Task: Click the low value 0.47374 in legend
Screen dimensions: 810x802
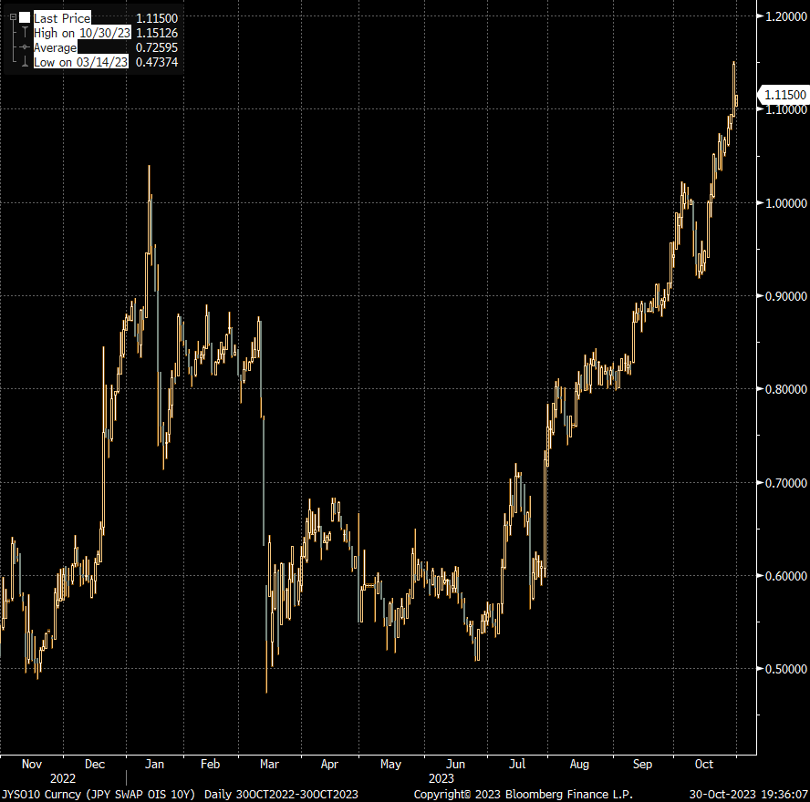Action: (157, 62)
